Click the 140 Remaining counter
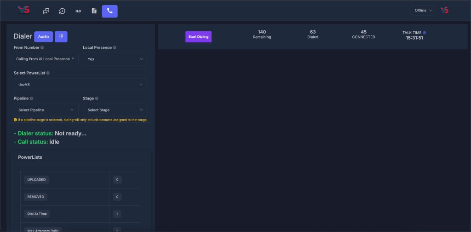This screenshot has height=232, width=471. pyautogui.click(x=262, y=34)
